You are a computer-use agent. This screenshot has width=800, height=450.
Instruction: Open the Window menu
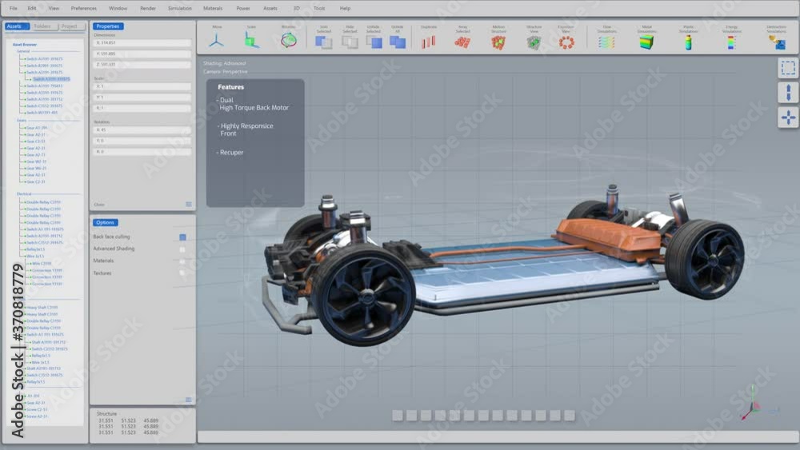(x=118, y=8)
